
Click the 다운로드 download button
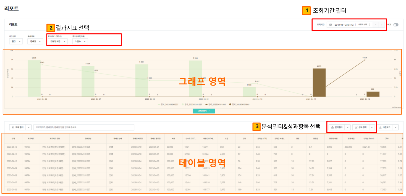(385, 127)
